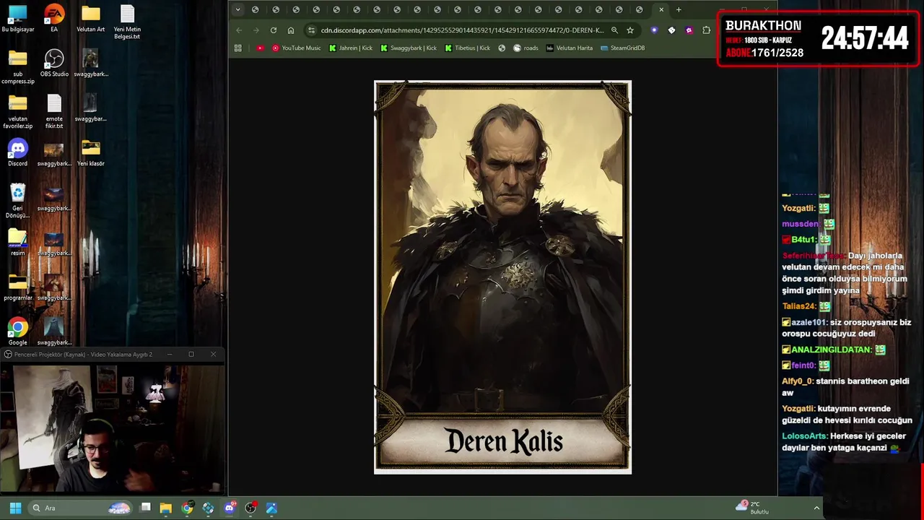
Task: Open Swaggybark | Kick bookmark
Action: pyautogui.click(x=409, y=48)
